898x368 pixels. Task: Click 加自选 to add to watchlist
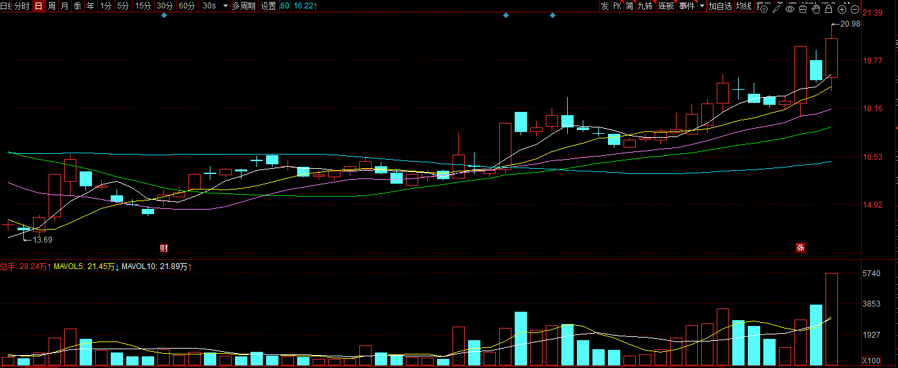[720, 6]
